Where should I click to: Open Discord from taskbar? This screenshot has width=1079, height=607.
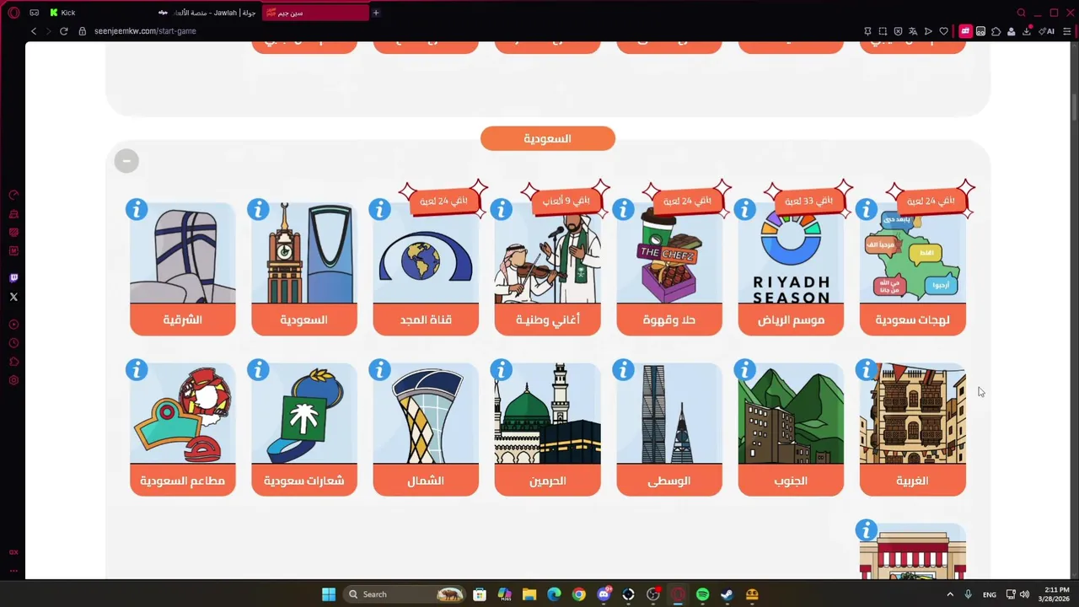(604, 594)
